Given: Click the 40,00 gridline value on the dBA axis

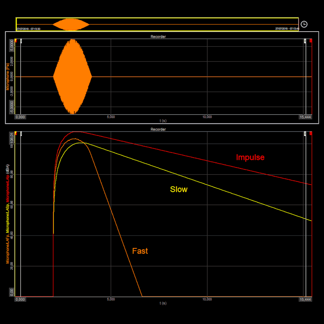Looking at the screenshot, I should point(12,235).
